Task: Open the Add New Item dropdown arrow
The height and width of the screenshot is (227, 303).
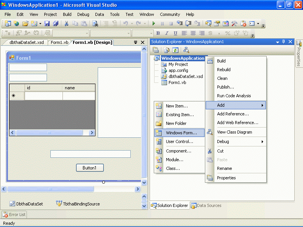Action: coord(40,23)
